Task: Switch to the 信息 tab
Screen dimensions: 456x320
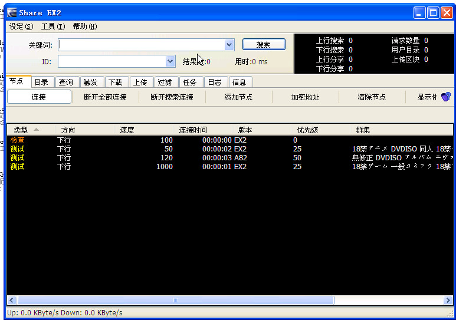Action: [240, 83]
